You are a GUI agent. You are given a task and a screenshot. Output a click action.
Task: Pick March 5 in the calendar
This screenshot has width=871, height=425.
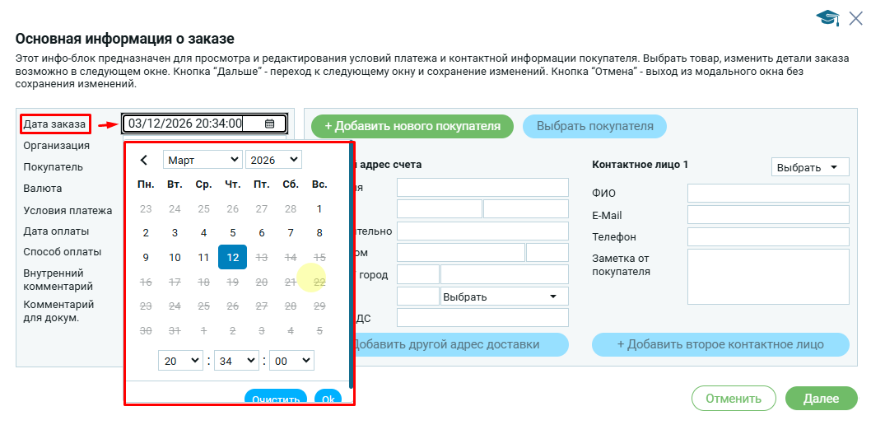click(232, 233)
